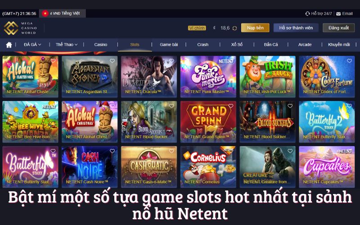Click the Đăng xuất logout button
The width and height of the screenshot is (360, 225).
click(338, 28)
